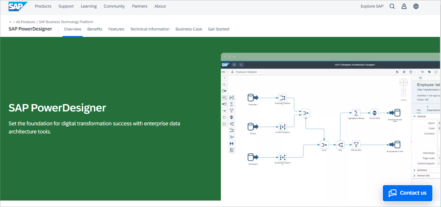The image size is (441, 207).
Task: Select the dashed selection area tool
Action: click(x=224, y=124)
